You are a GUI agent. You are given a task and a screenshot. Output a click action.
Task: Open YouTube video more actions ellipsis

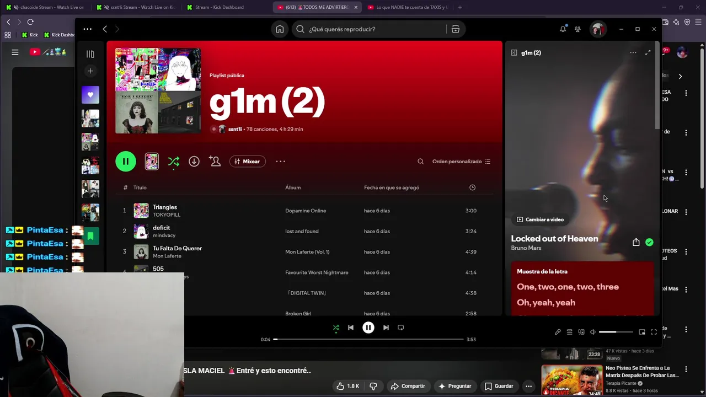tap(528, 386)
